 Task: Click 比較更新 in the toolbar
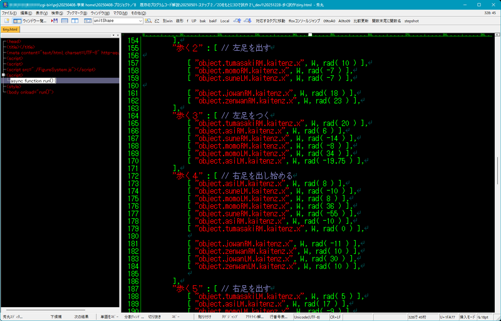point(361,21)
